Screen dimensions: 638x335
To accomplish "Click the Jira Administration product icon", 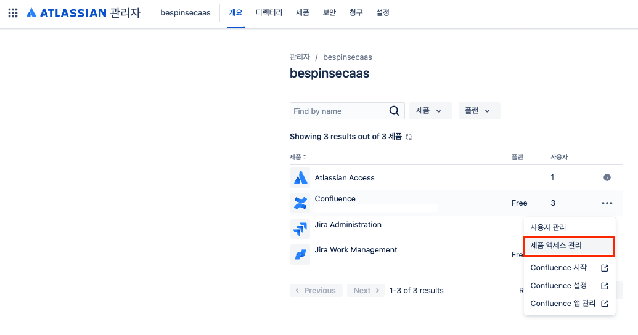I will pos(300,228).
